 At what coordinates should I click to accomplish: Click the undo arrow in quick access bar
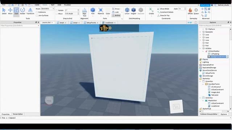26,5
